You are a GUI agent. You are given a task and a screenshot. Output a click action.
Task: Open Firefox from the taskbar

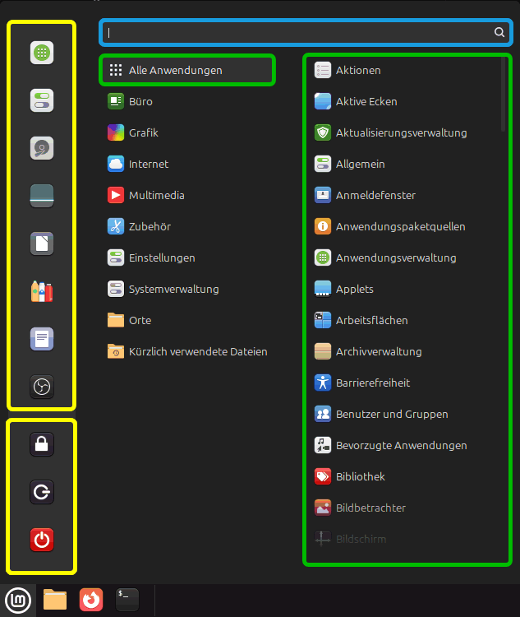pos(91,600)
